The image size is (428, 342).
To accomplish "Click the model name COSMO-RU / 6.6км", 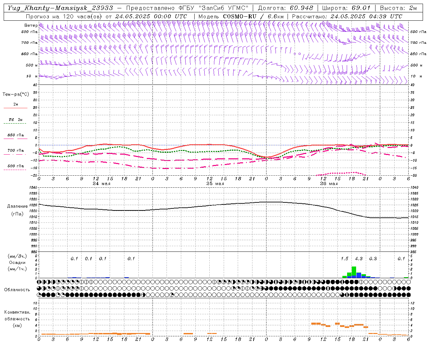I will coord(253,16).
